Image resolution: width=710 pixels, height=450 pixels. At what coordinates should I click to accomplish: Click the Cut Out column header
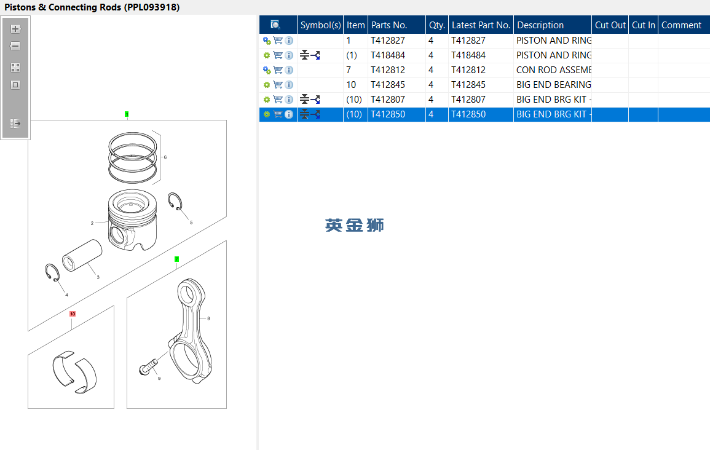click(x=610, y=25)
